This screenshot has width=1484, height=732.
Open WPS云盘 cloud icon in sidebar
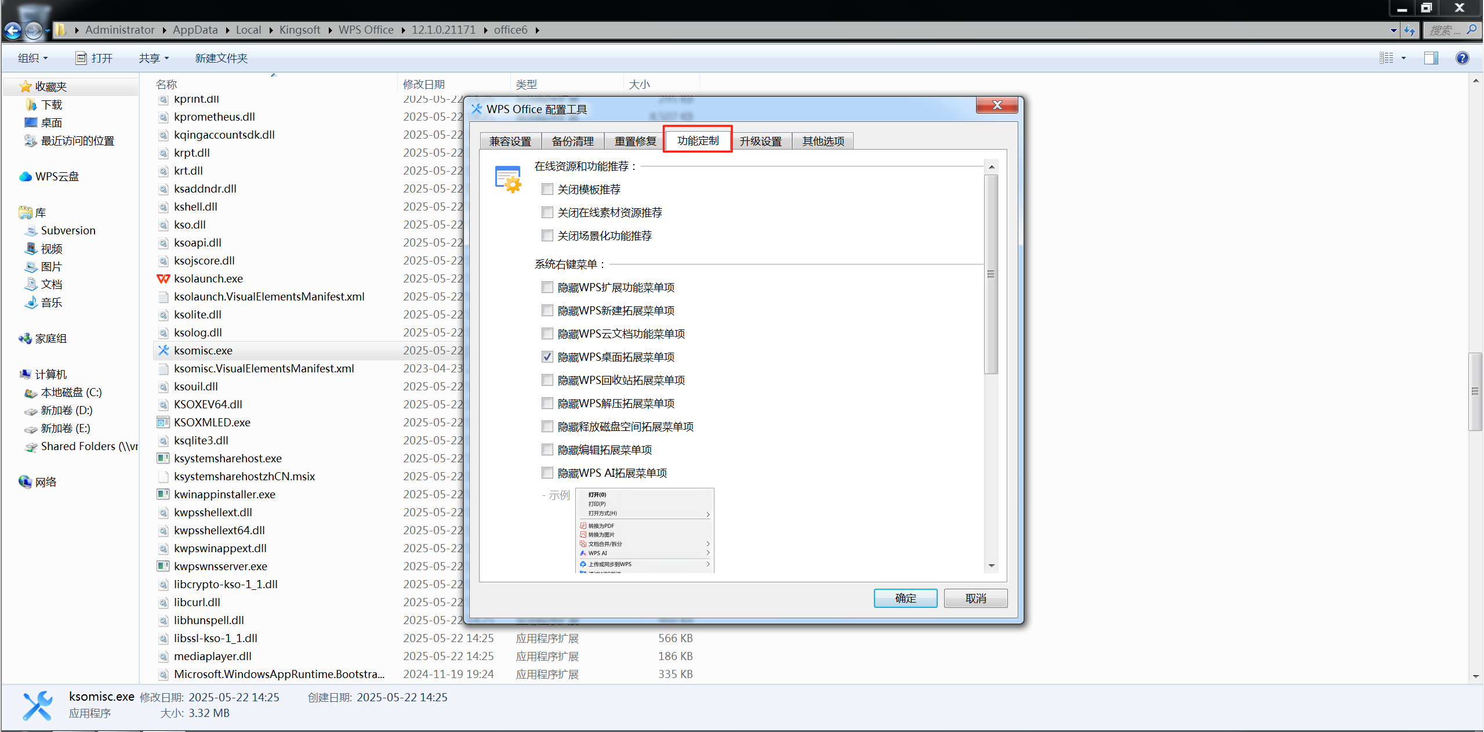pos(26,176)
